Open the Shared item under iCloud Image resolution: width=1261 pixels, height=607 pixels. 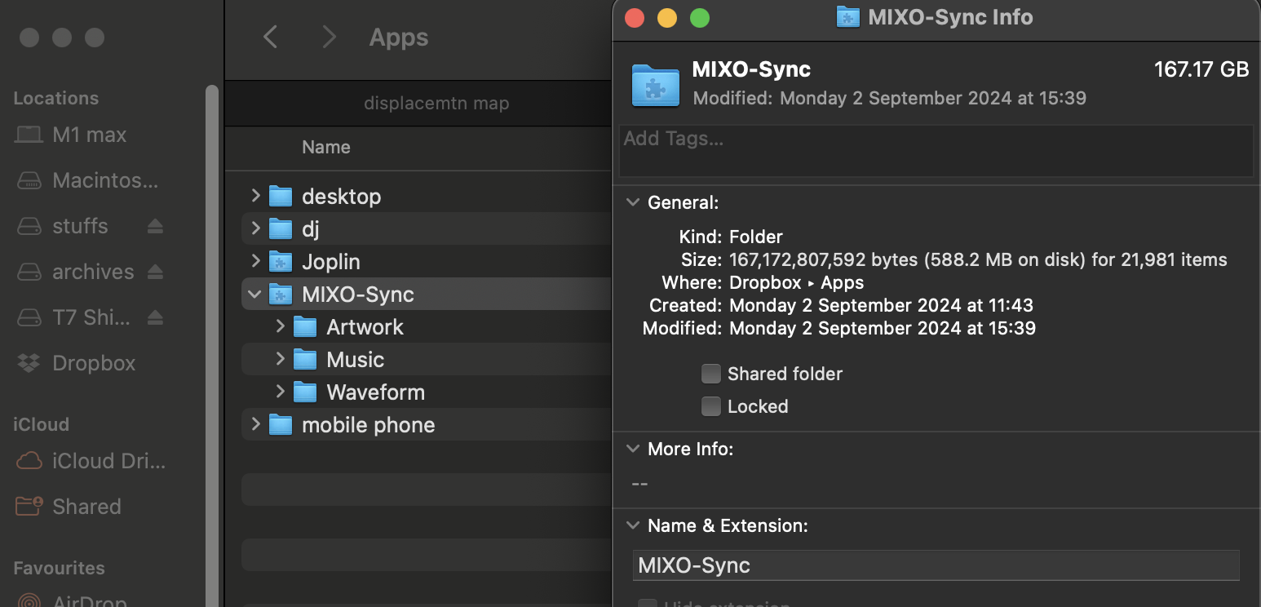(86, 507)
